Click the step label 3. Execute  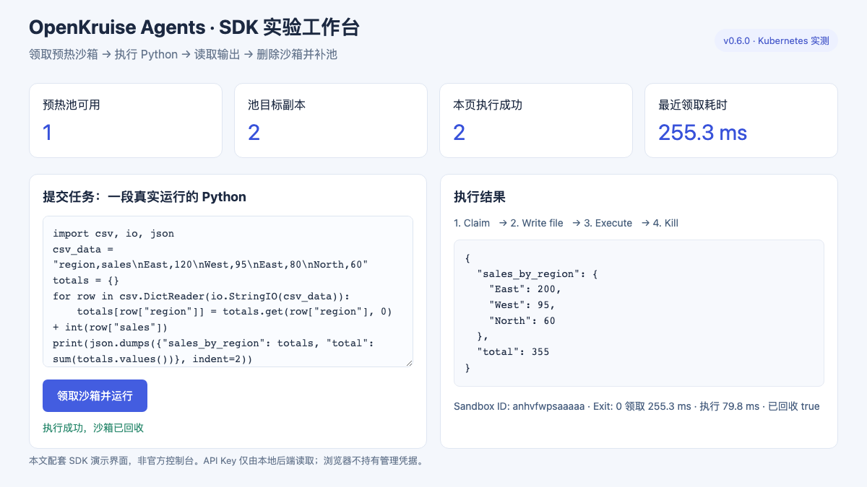click(608, 223)
